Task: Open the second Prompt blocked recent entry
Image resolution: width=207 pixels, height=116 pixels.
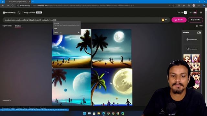Action: coord(192,49)
